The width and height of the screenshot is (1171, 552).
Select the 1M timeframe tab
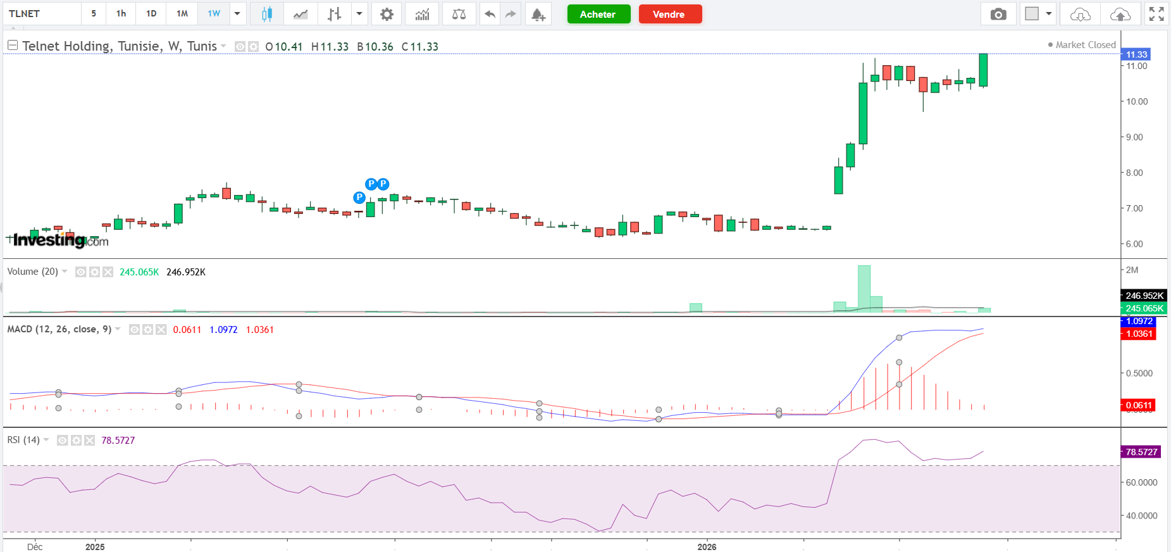point(182,14)
